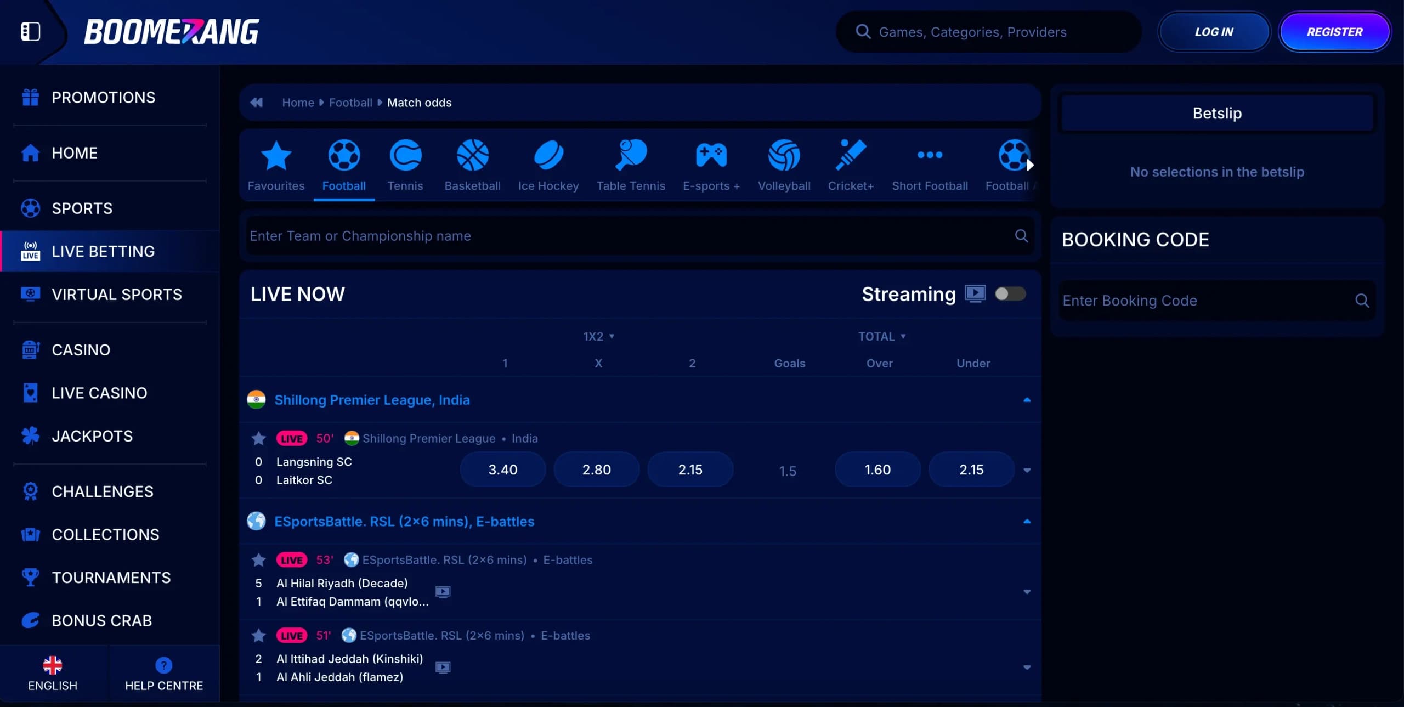
Task: Open the Home breadcrumb link
Action: tap(298, 103)
